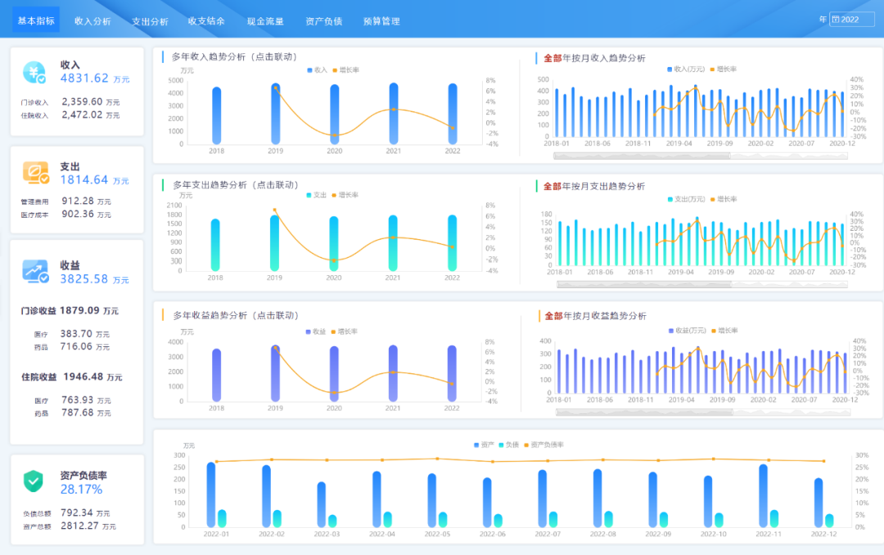Click the orange expense icon on 支出 card
The image size is (884, 555).
[x=35, y=173]
